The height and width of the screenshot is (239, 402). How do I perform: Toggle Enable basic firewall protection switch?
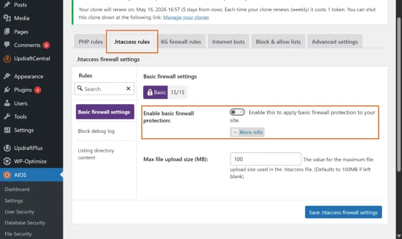pos(237,112)
